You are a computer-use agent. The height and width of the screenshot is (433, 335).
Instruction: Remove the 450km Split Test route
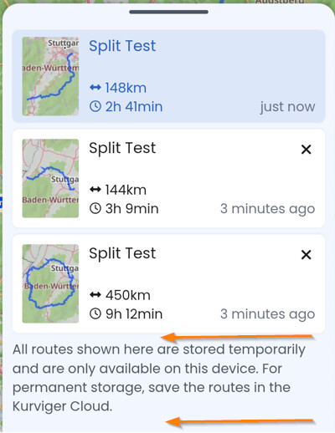(x=307, y=254)
